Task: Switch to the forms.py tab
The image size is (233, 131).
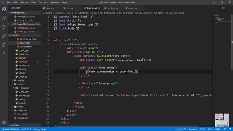Action: 133,8
